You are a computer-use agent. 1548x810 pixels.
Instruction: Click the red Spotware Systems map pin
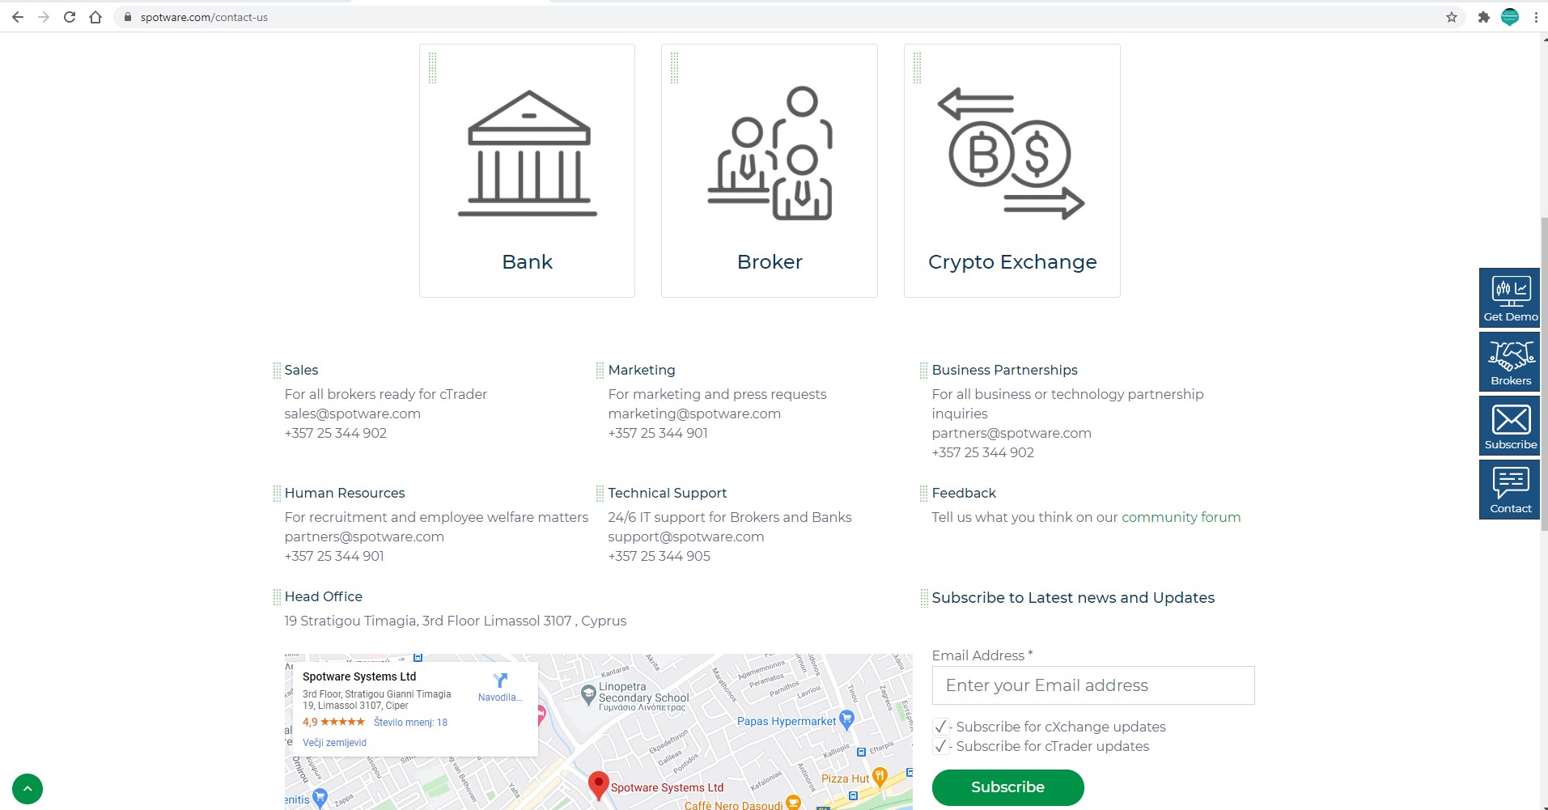tap(598, 785)
